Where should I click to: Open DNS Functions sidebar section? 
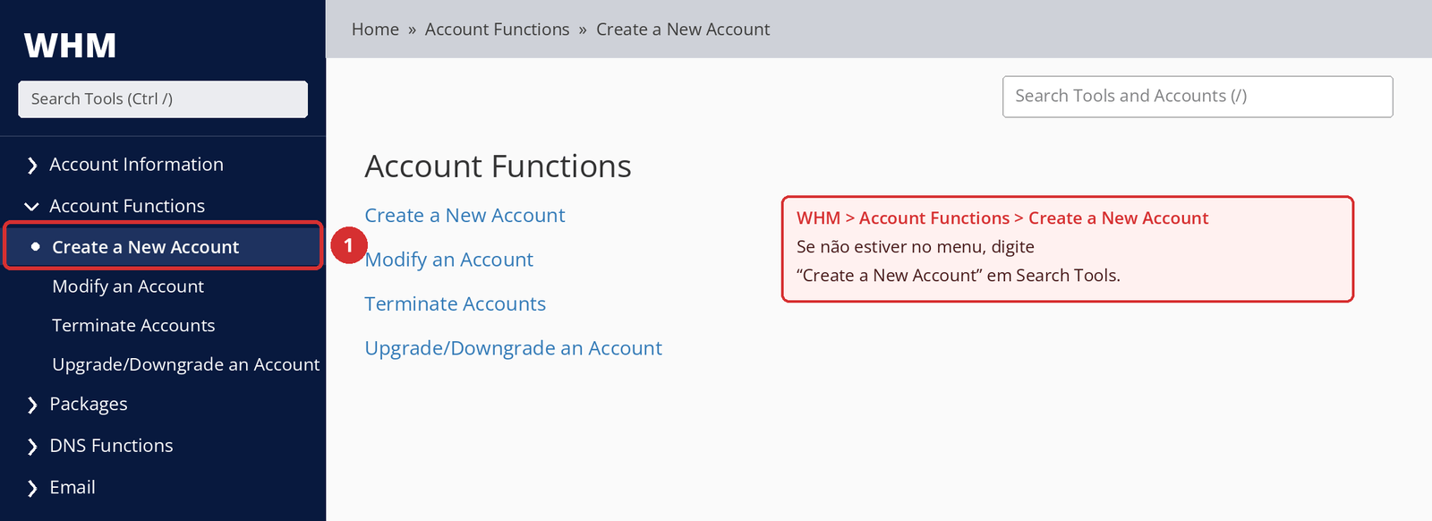click(111, 446)
